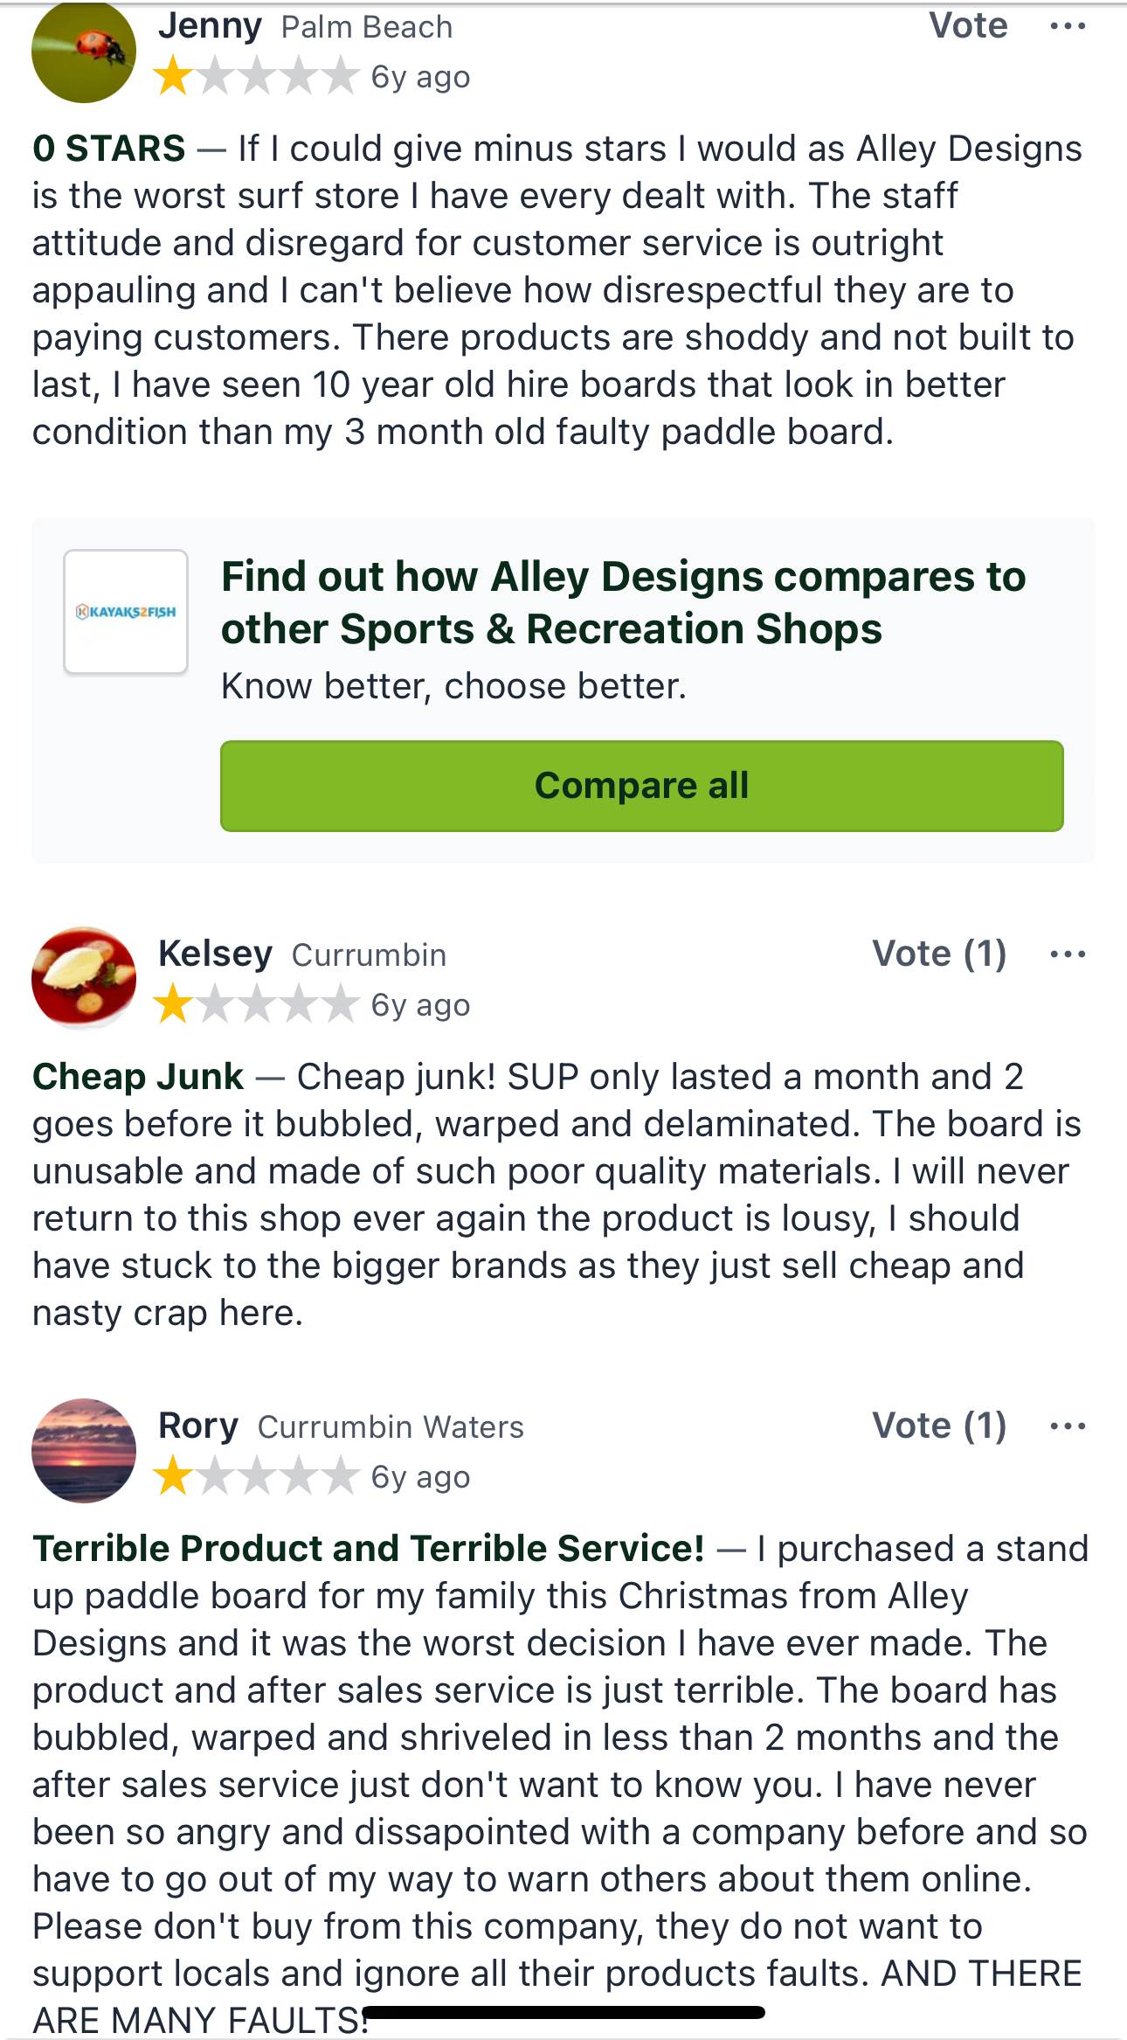Open more options for Rory's review
This screenshot has width=1127, height=2040.
click(x=1068, y=1426)
